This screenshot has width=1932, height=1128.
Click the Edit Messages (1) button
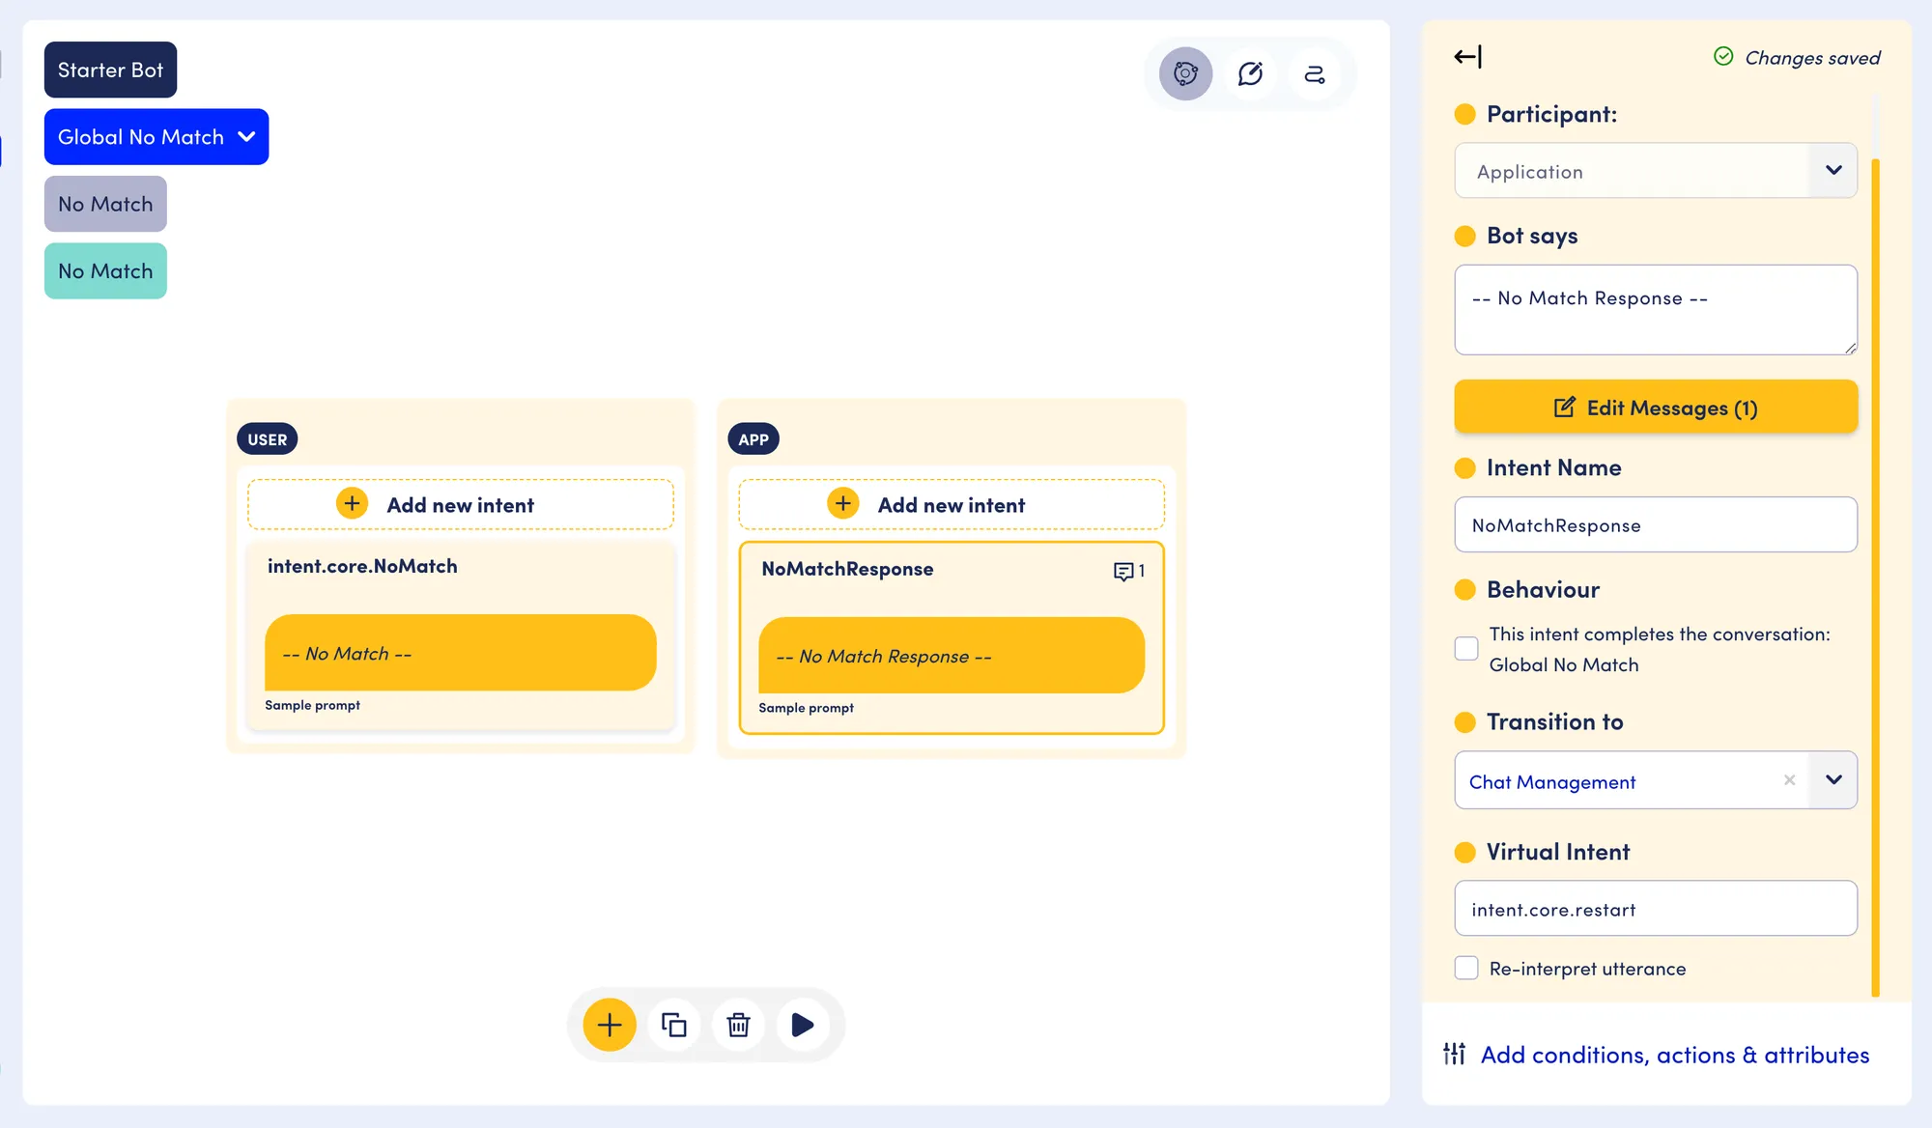(1656, 407)
